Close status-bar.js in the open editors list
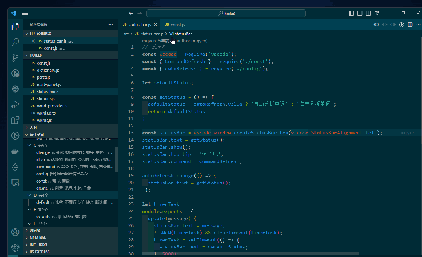Screen dimensions: 422x257 (x=33, y=41)
